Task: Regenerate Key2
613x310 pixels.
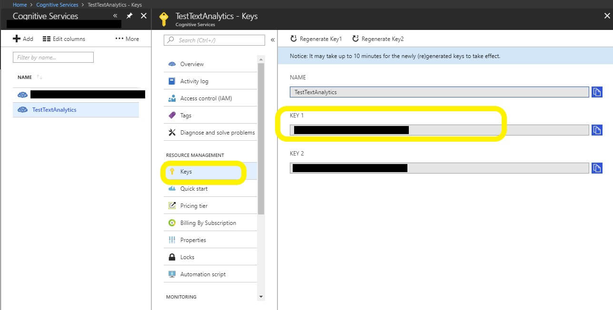Action: (378, 39)
